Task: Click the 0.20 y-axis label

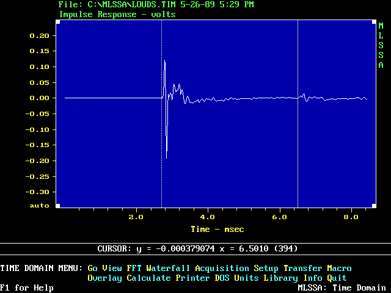Action: (39, 36)
